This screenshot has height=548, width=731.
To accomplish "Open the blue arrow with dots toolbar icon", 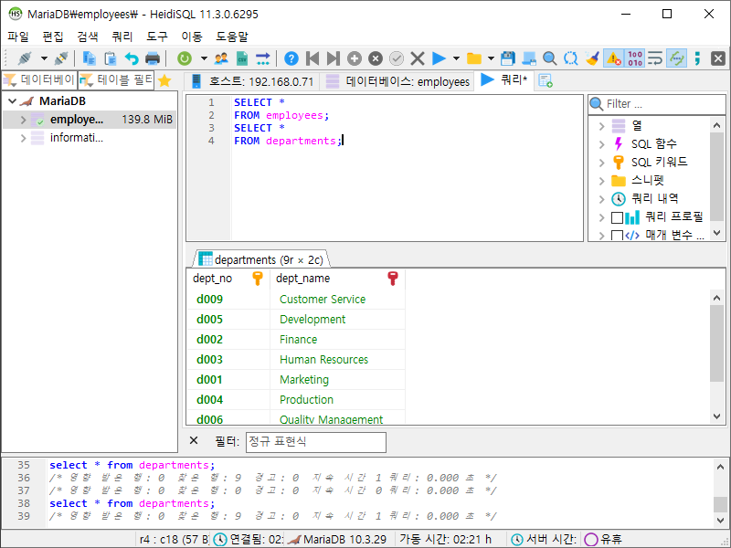I will (x=263, y=58).
